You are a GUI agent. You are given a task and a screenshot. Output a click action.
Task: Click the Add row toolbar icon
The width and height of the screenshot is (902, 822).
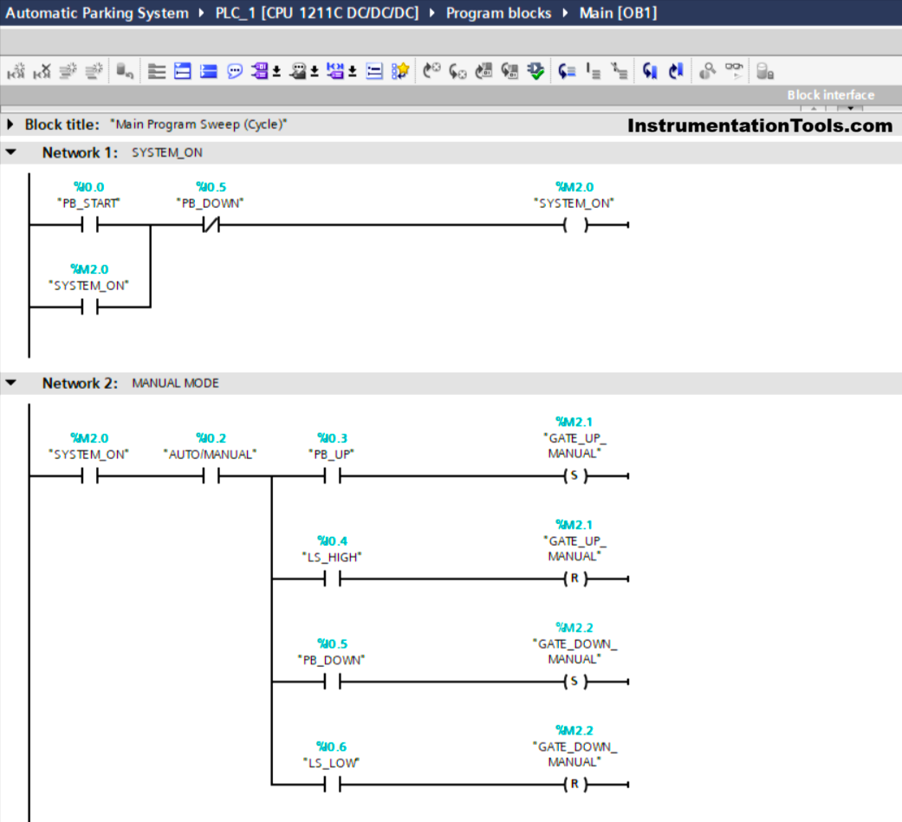pyautogui.click(x=94, y=71)
